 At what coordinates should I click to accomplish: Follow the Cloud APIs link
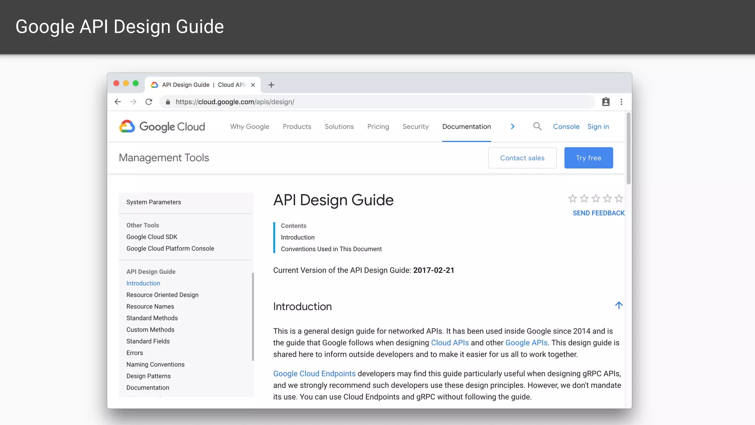pos(450,343)
